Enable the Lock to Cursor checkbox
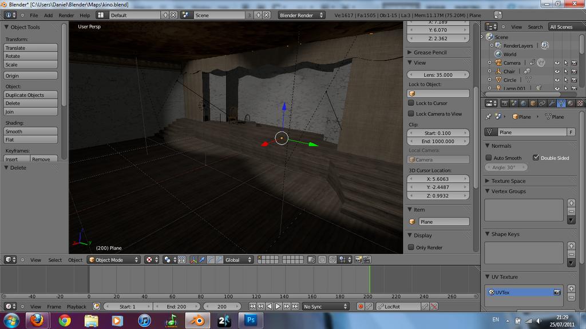Screen dimensions: 586x329 411,103
